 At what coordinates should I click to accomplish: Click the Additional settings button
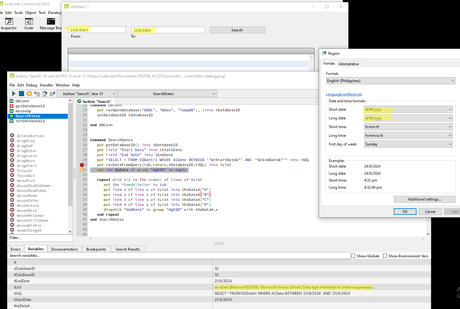[424, 199]
